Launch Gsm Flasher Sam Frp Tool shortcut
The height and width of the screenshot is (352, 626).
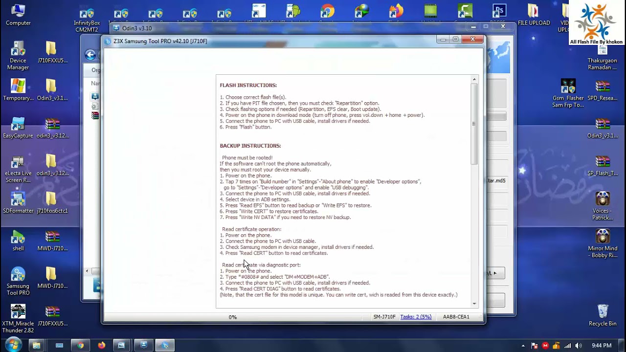(568, 93)
